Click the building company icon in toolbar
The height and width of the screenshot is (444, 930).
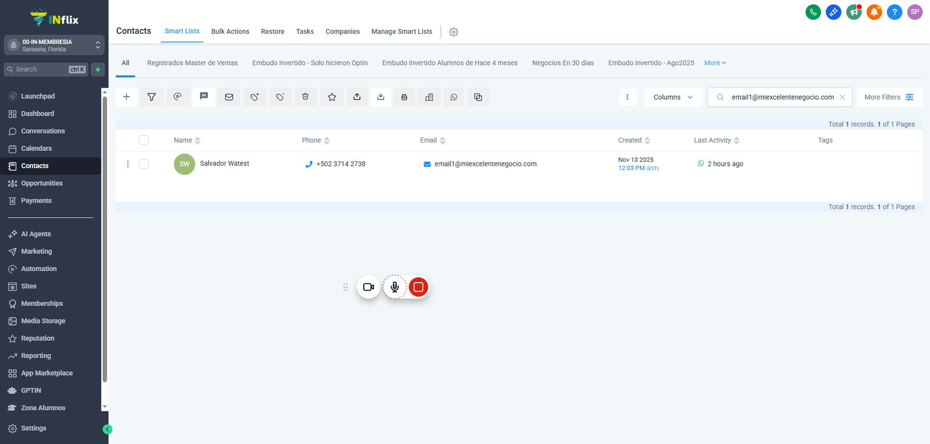pos(429,97)
